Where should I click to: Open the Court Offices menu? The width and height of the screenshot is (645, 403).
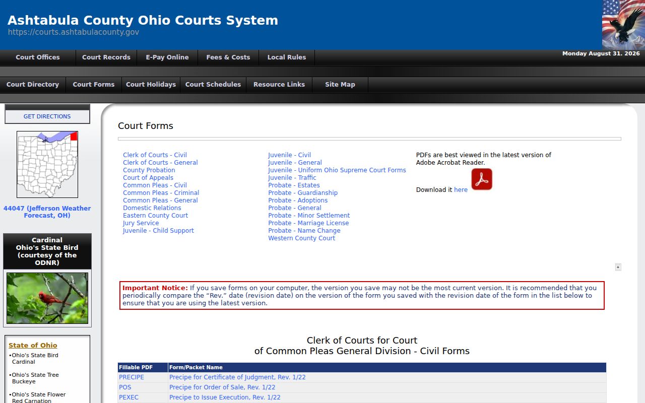click(38, 57)
